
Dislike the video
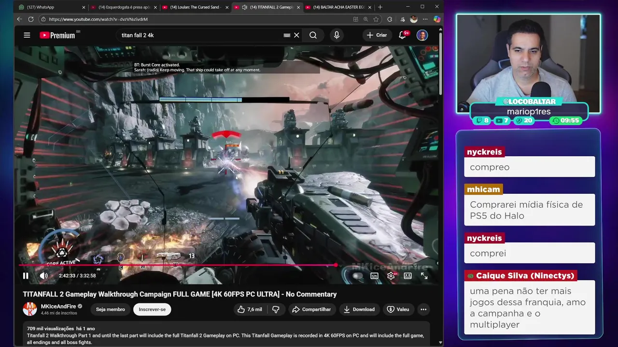coord(276,309)
